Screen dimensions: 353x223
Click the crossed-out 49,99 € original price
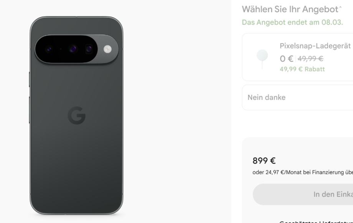coord(310,59)
